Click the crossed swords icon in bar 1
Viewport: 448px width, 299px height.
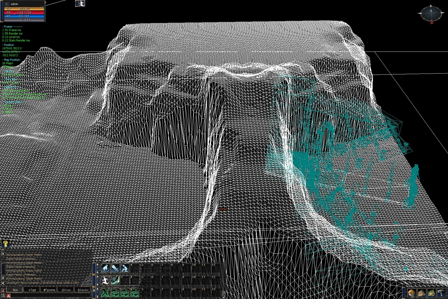(x=105, y=293)
